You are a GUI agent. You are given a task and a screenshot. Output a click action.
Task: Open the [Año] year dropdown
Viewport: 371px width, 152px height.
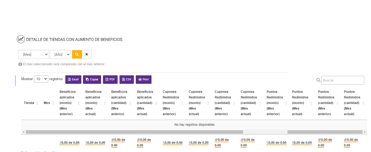pos(60,54)
